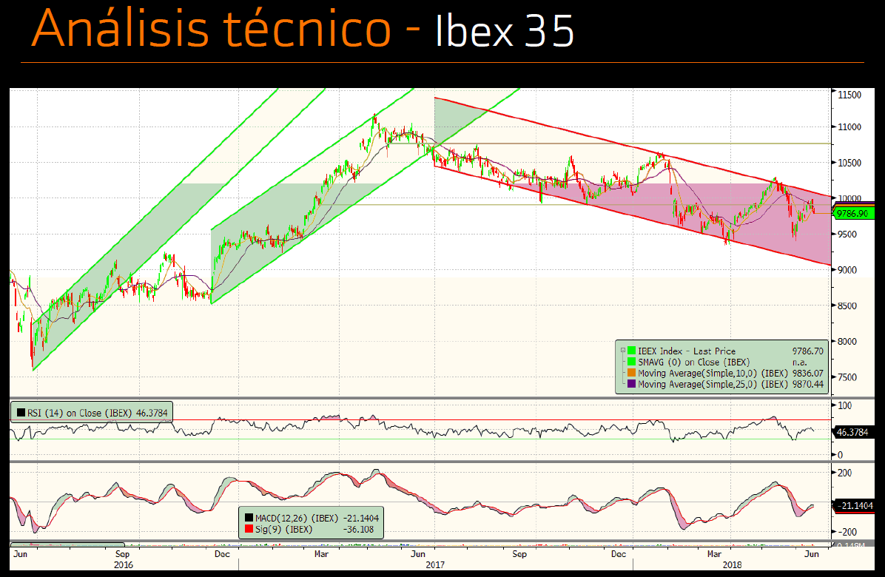Viewport: 885px width, 577px height.
Task: Select the 'RSI (14) on Close (IBEX)' label
Action: [x=80, y=413]
